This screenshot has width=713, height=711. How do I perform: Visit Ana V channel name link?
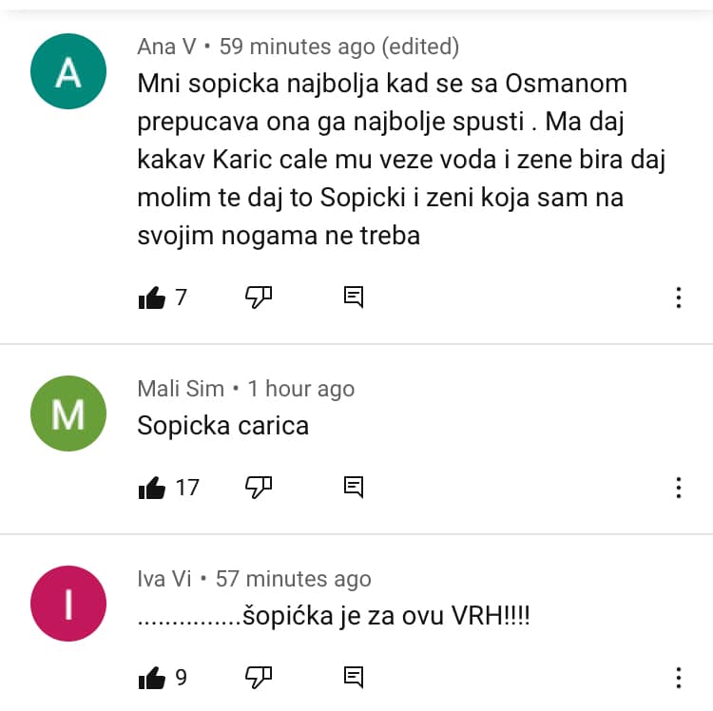[167, 47]
